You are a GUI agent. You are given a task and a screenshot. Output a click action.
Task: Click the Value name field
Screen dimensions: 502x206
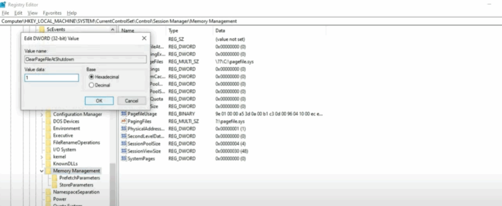click(x=85, y=59)
